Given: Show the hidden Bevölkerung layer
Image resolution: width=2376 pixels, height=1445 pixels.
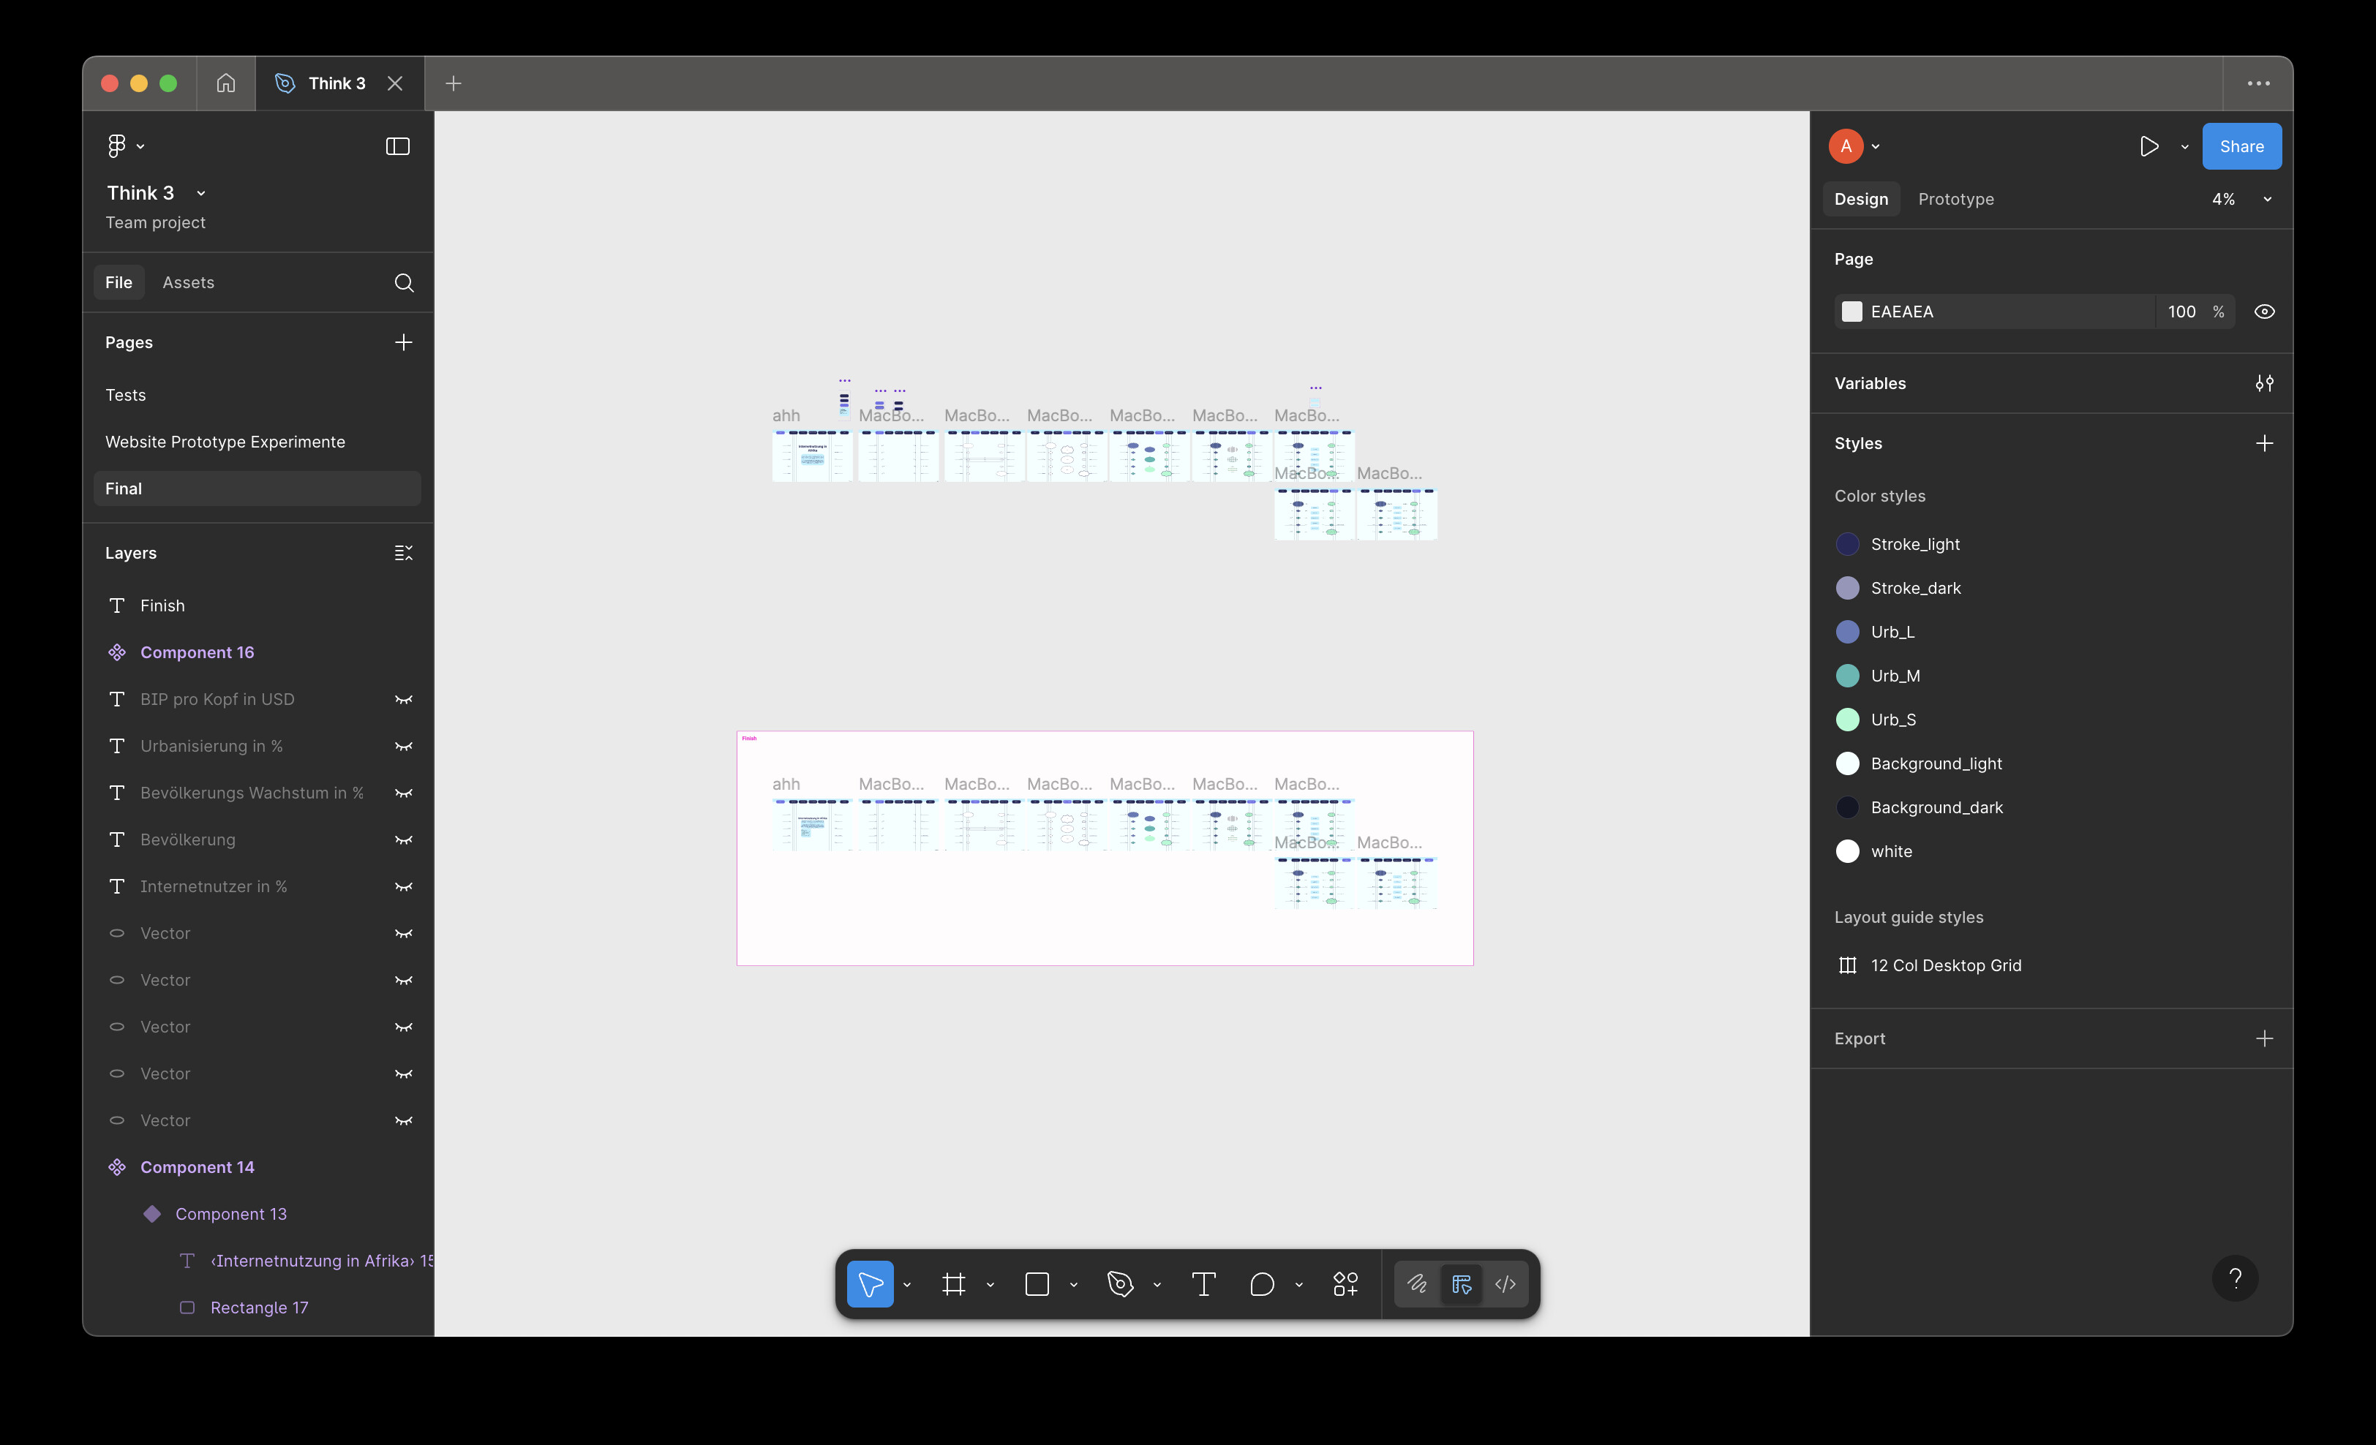Looking at the screenshot, I should (x=404, y=840).
